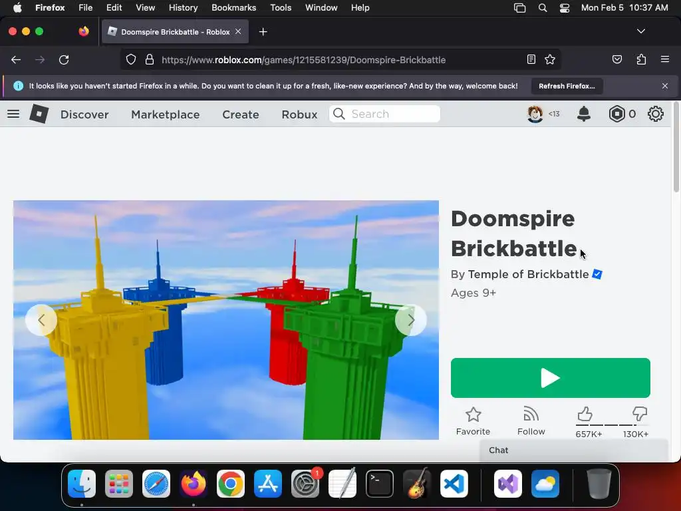Open the History menu in menu bar

183,8
